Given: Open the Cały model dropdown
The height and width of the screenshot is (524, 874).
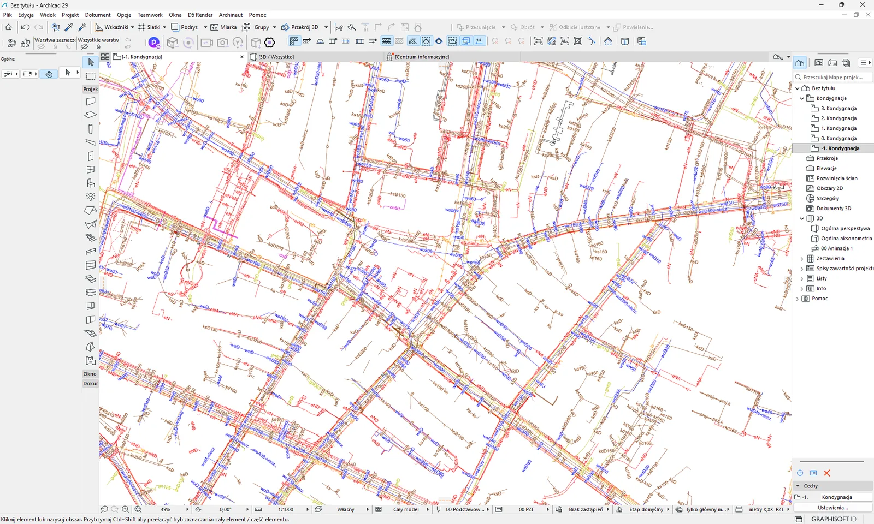Looking at the screenshot, I should click(406, 509).
